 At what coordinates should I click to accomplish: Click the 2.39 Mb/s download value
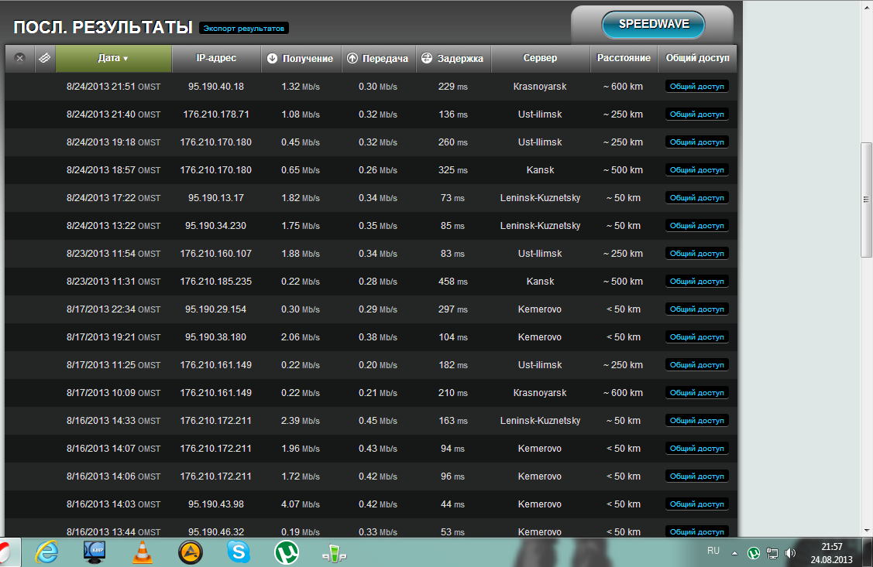coord(300,421)
